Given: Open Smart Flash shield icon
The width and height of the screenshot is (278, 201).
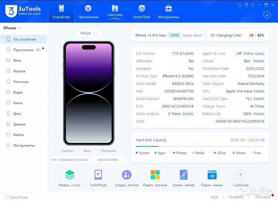Looking at the screenshot, I should [x=141, y=9].
